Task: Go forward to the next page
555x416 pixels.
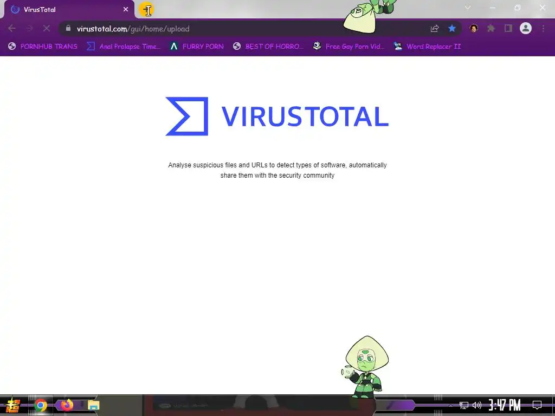Action: 29,28
